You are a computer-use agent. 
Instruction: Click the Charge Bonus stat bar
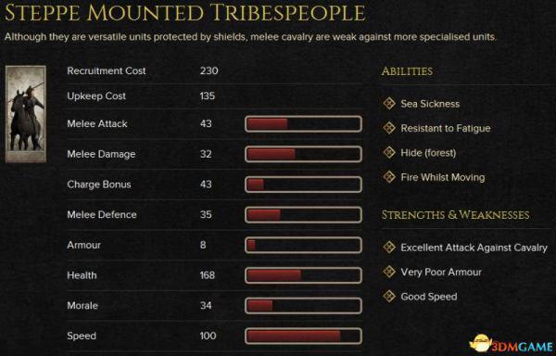304,184
